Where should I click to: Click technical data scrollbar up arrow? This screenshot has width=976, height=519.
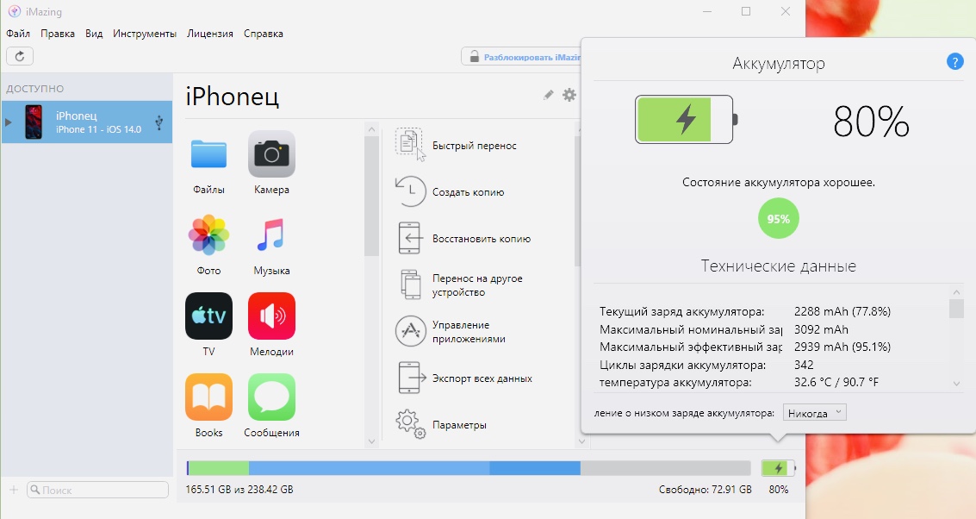tap(957, 291)
